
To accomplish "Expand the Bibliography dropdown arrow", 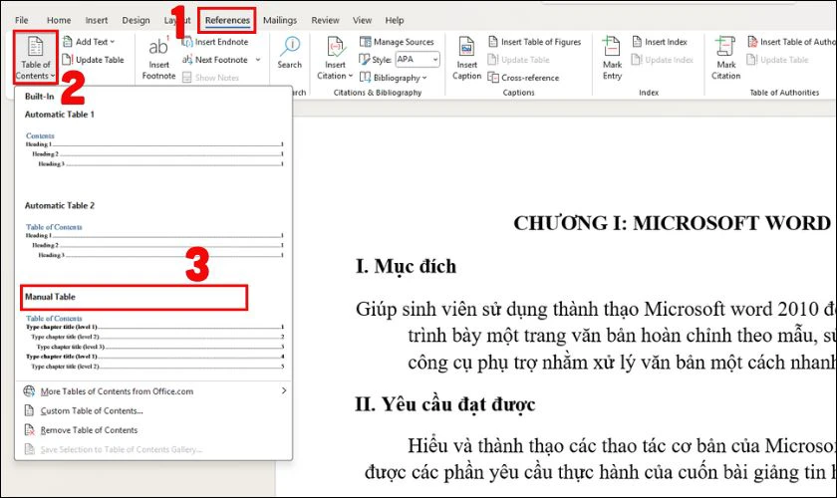I will pos(424,78).
